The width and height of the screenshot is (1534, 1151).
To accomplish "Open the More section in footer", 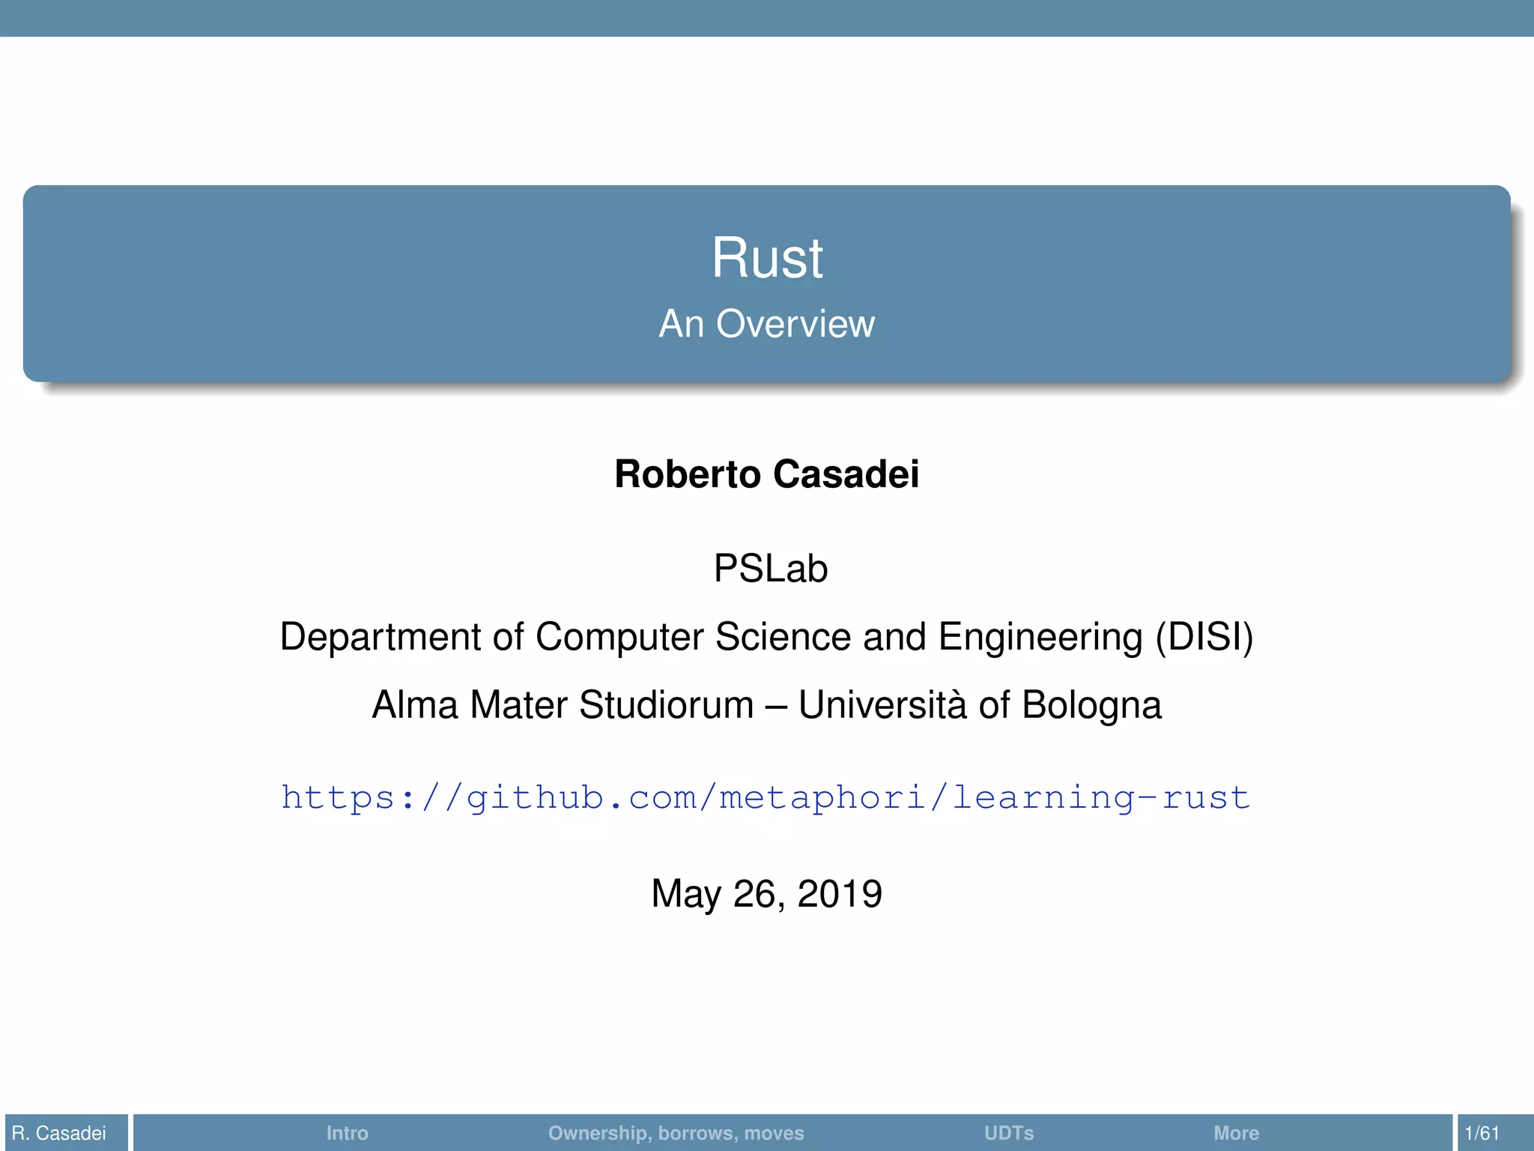I will pos(1236,1133).
